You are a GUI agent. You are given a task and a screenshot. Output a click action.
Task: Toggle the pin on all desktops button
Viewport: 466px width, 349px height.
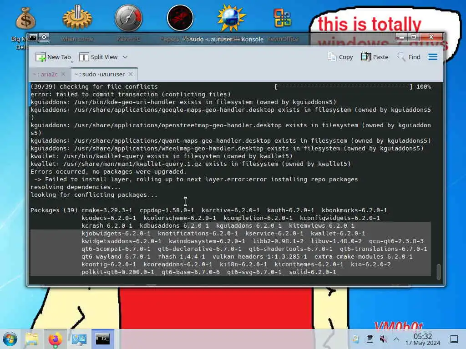point(44,37)
